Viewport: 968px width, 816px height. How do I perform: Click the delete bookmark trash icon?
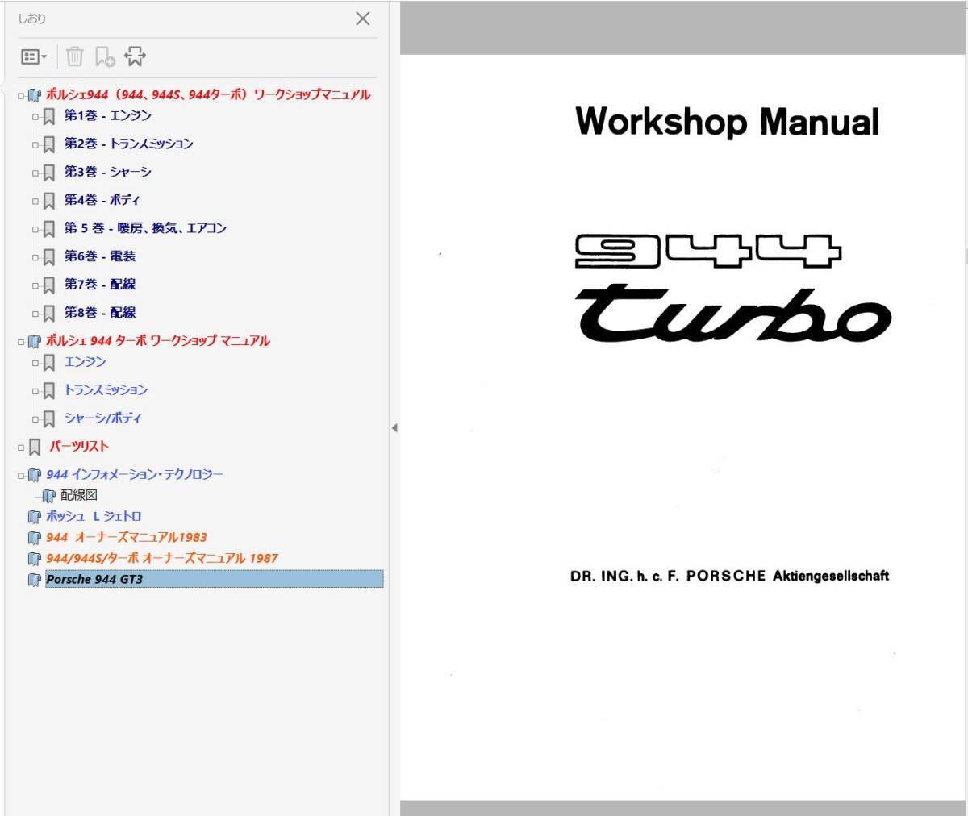[74, 56]
